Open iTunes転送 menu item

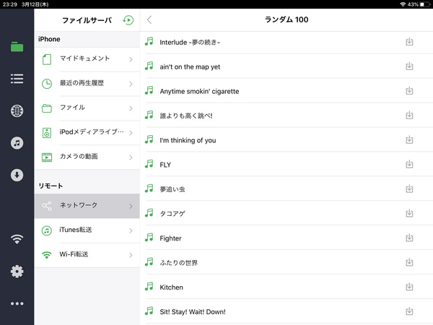pyautogui.click(x=87, y=231)
